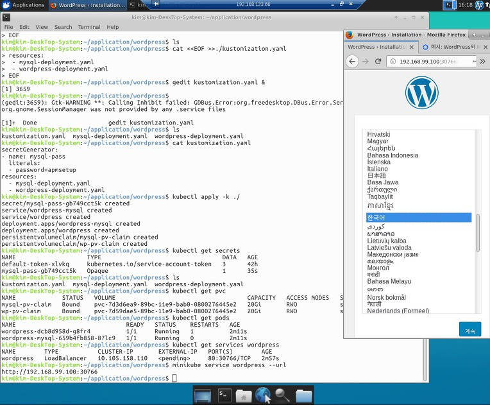Viewport: 490px width, 405px height.
Task: Select Taqbaylit language option
Action: [x=380, y=196]
